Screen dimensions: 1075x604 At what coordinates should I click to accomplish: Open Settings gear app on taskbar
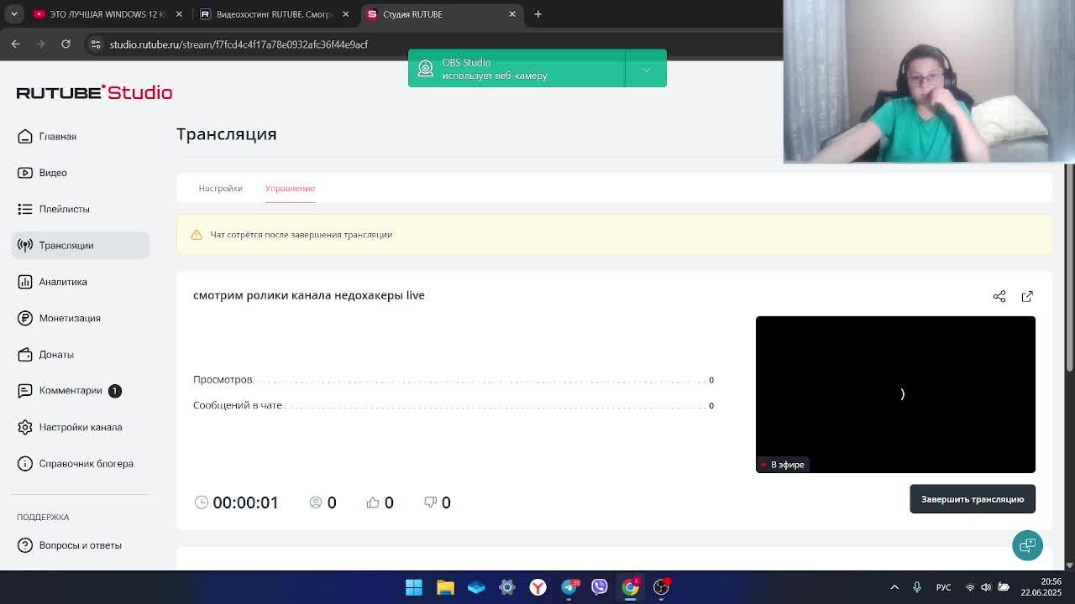[x=506, y=587]
